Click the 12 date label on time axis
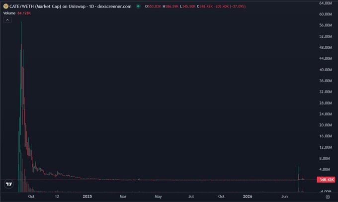338x202 pixels. click(x=57, y=197)
